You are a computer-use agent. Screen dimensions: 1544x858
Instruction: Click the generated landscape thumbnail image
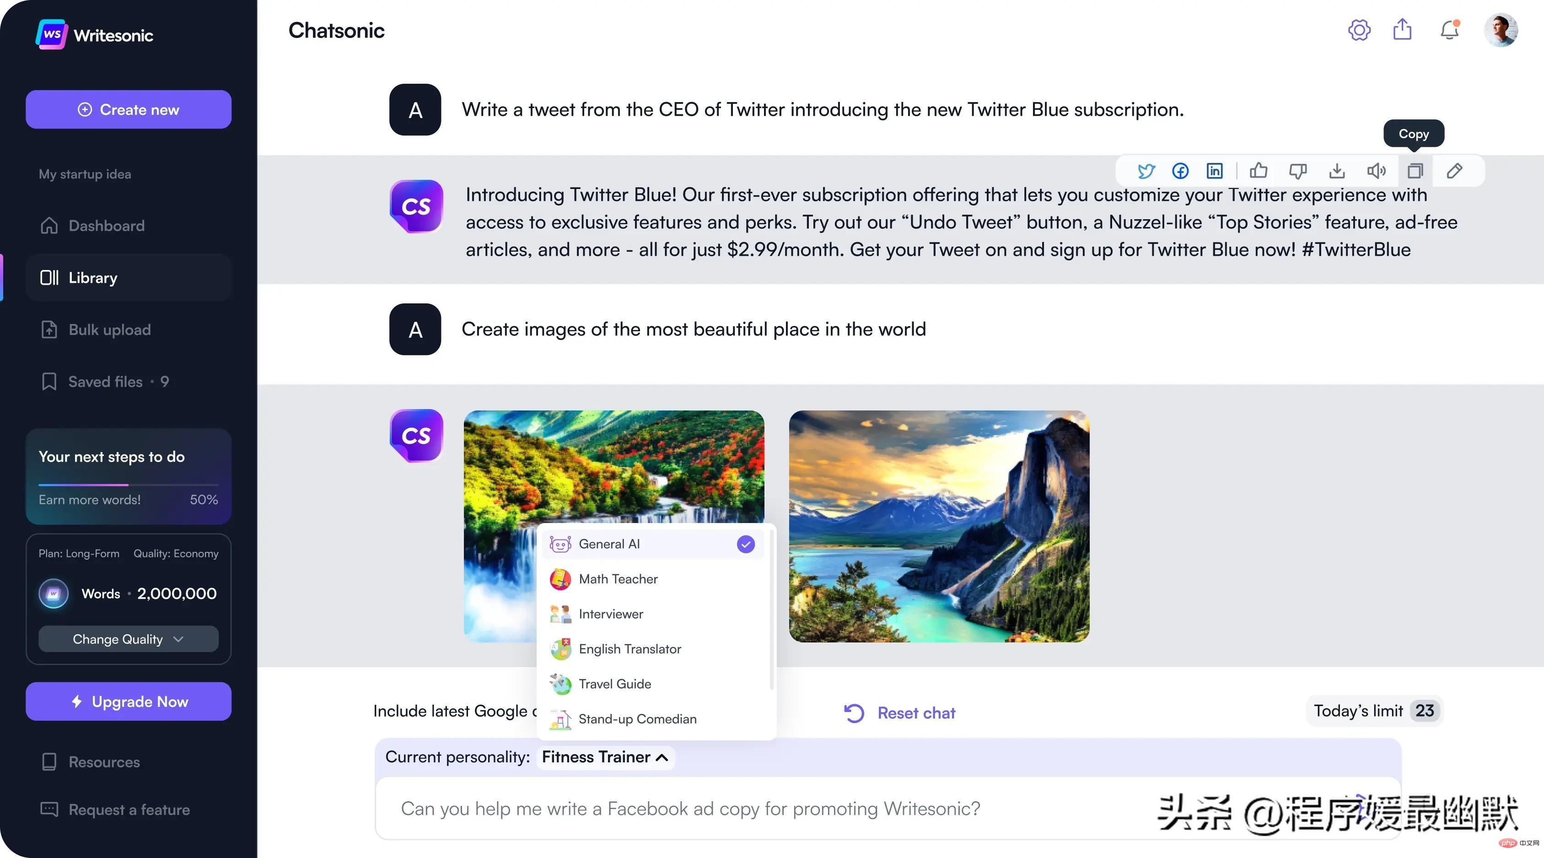point(939,526)
